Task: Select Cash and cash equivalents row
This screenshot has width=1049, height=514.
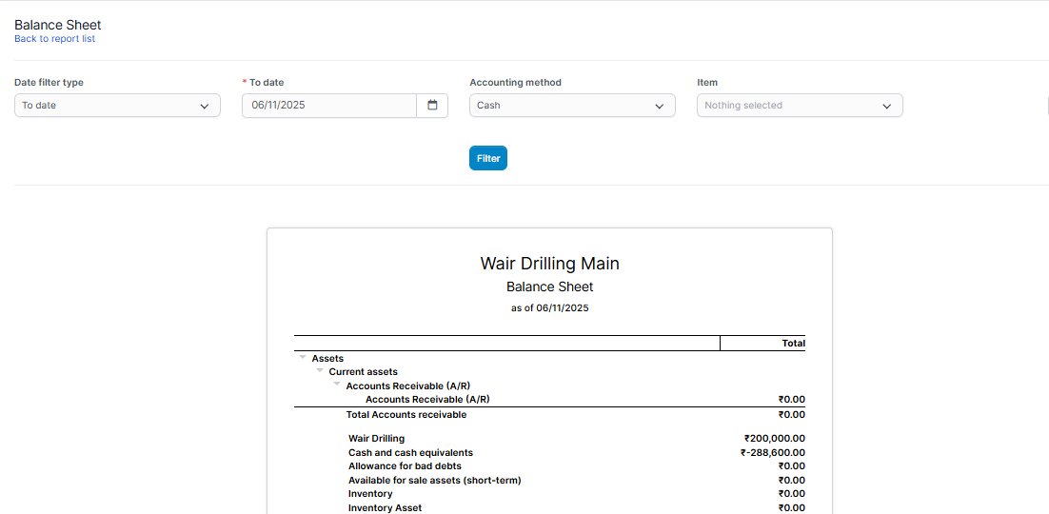Action: pyautogui.click(x=410, y=453)
